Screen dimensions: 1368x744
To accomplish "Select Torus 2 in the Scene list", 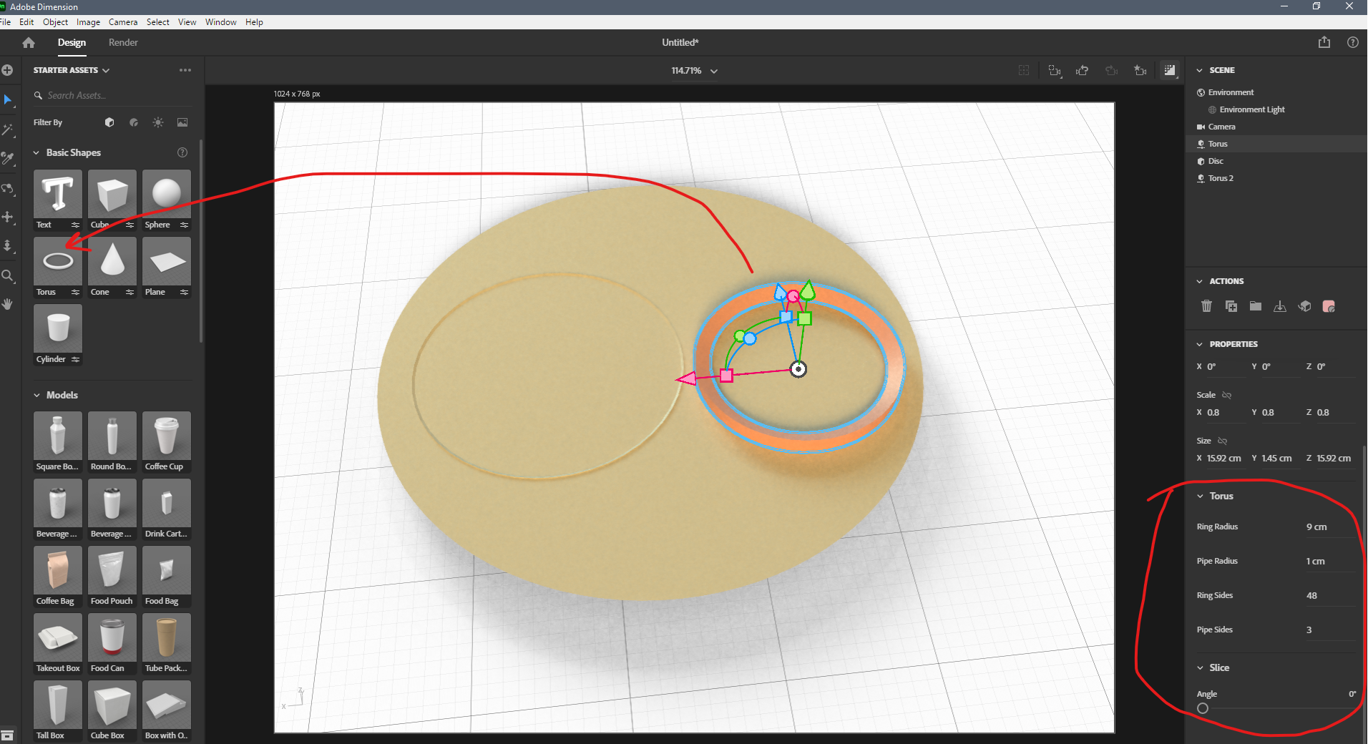I will 1221,178.
